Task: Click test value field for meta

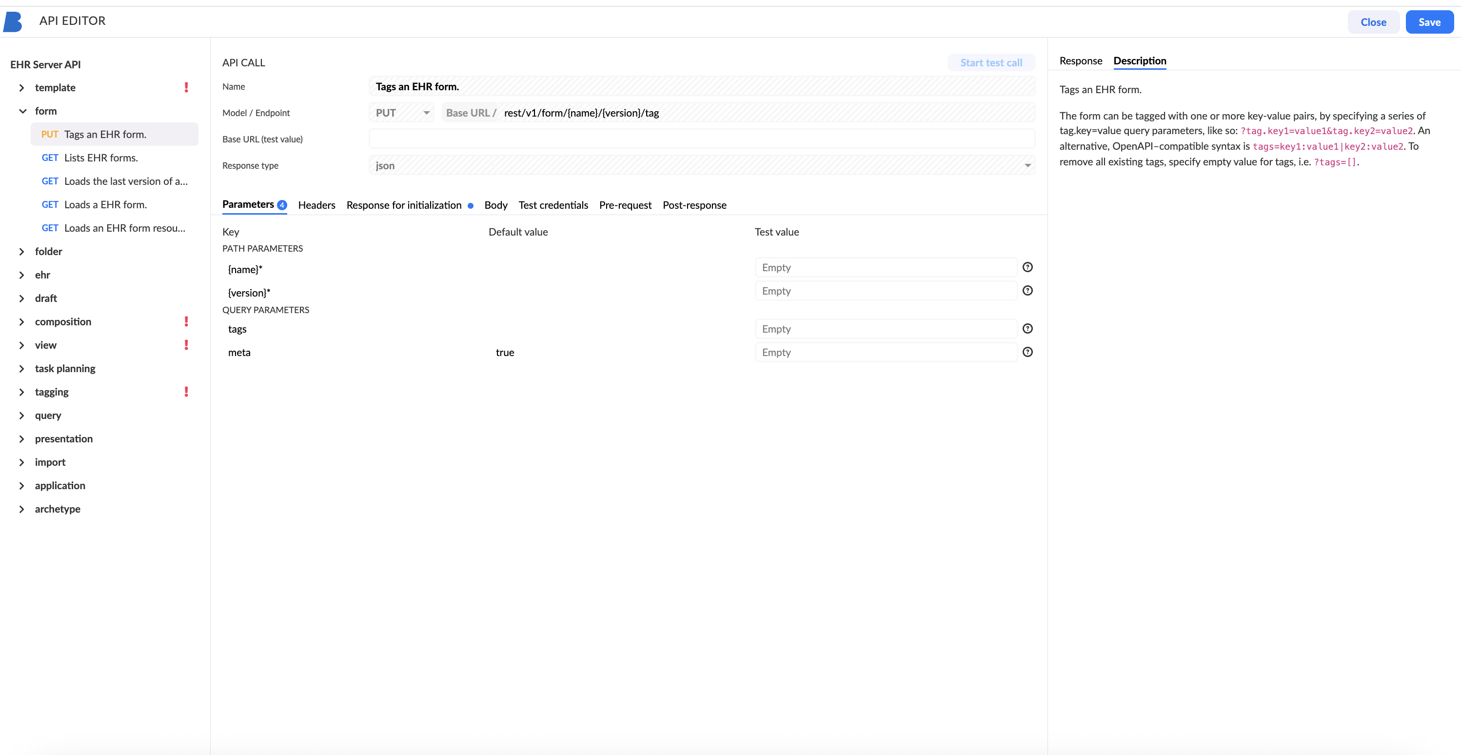Action: pos(886,352)
